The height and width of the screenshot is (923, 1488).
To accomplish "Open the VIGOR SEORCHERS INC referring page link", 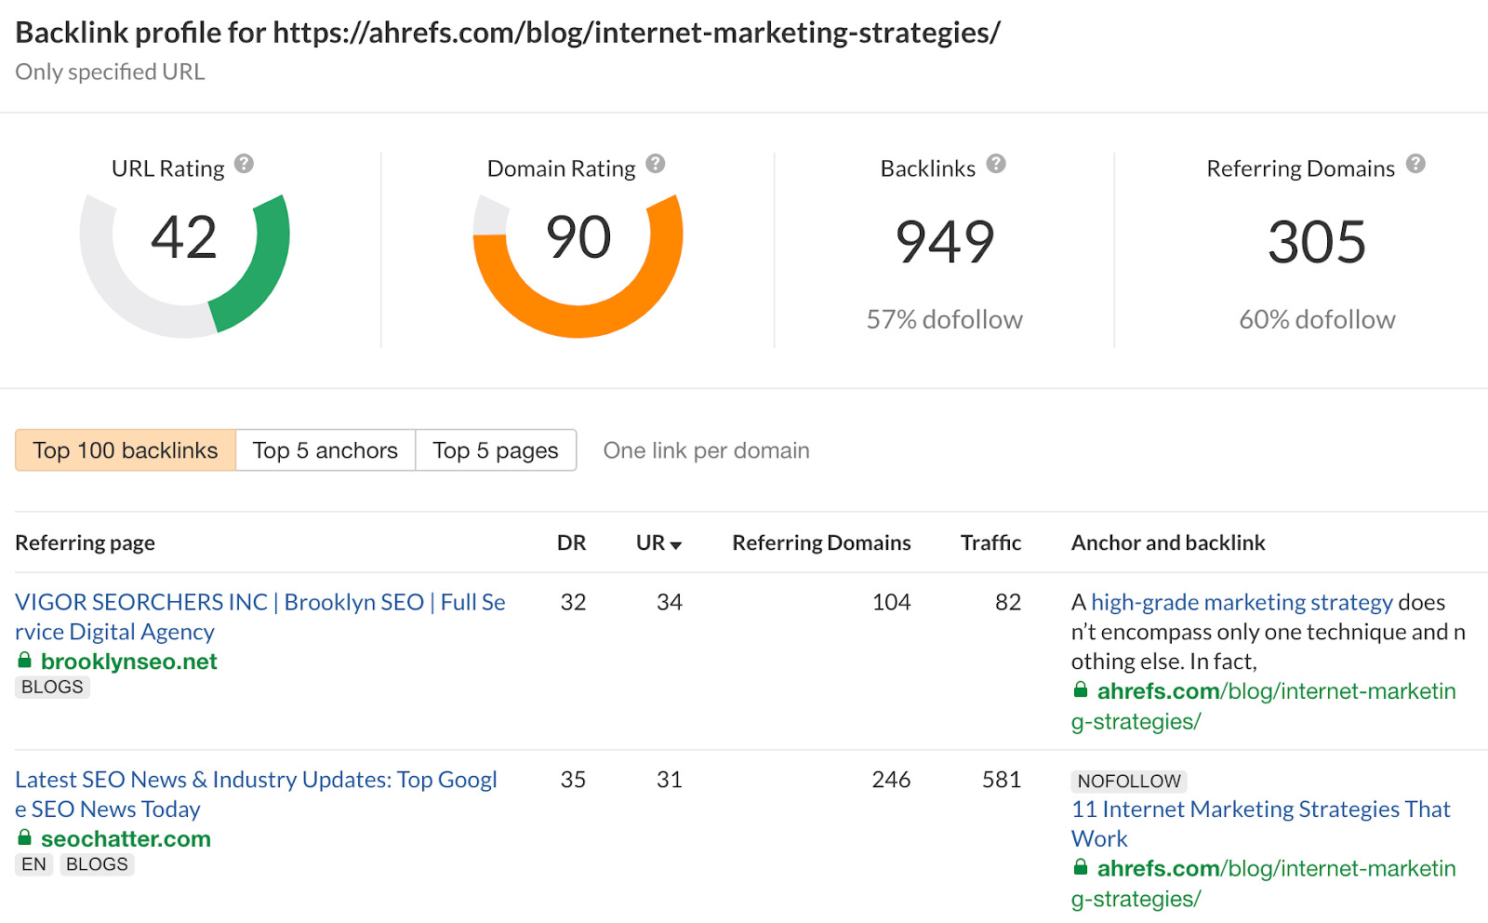I will [260, 617].
